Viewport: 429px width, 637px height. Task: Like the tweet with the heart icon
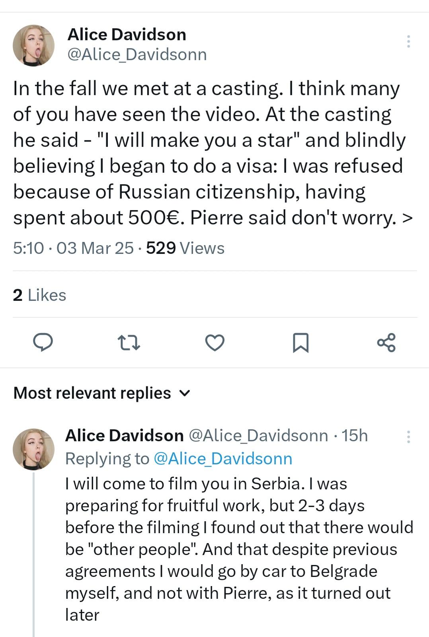tap(215, 343)
